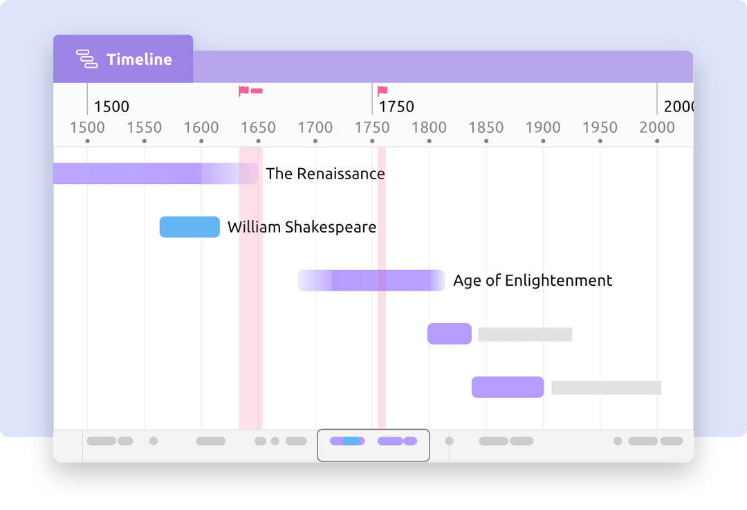Image resolution: width=747 pixels, height=510 pixels.
Task: Click the 1750 label on the upper ruler
Action: click(x=395, y=107)
